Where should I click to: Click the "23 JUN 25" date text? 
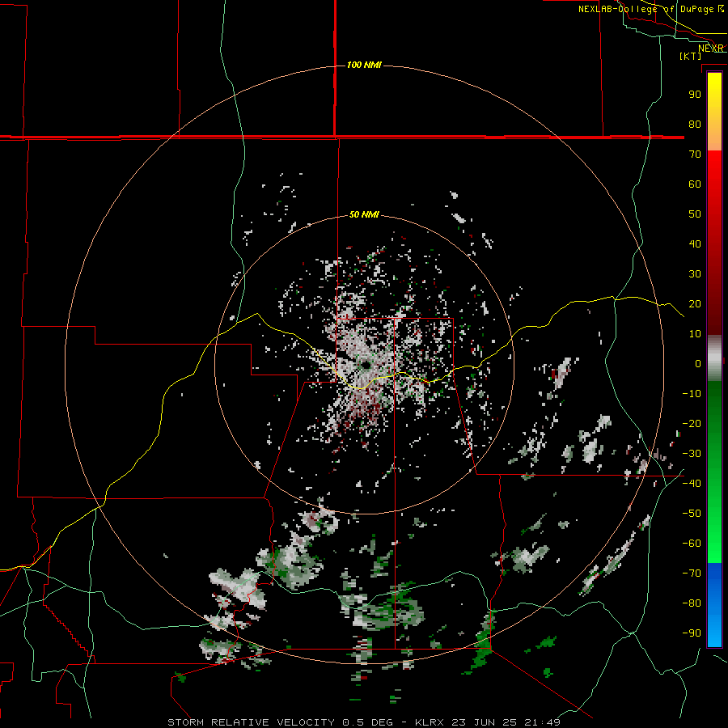coord(485,722)
